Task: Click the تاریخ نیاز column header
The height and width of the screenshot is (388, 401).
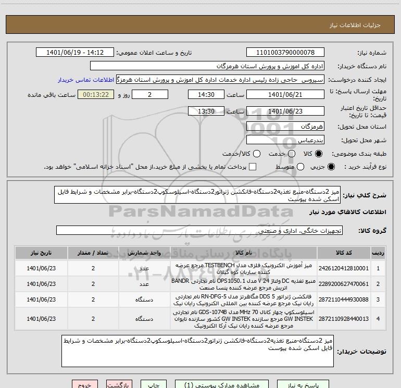Action: click(x=41, y=253)
